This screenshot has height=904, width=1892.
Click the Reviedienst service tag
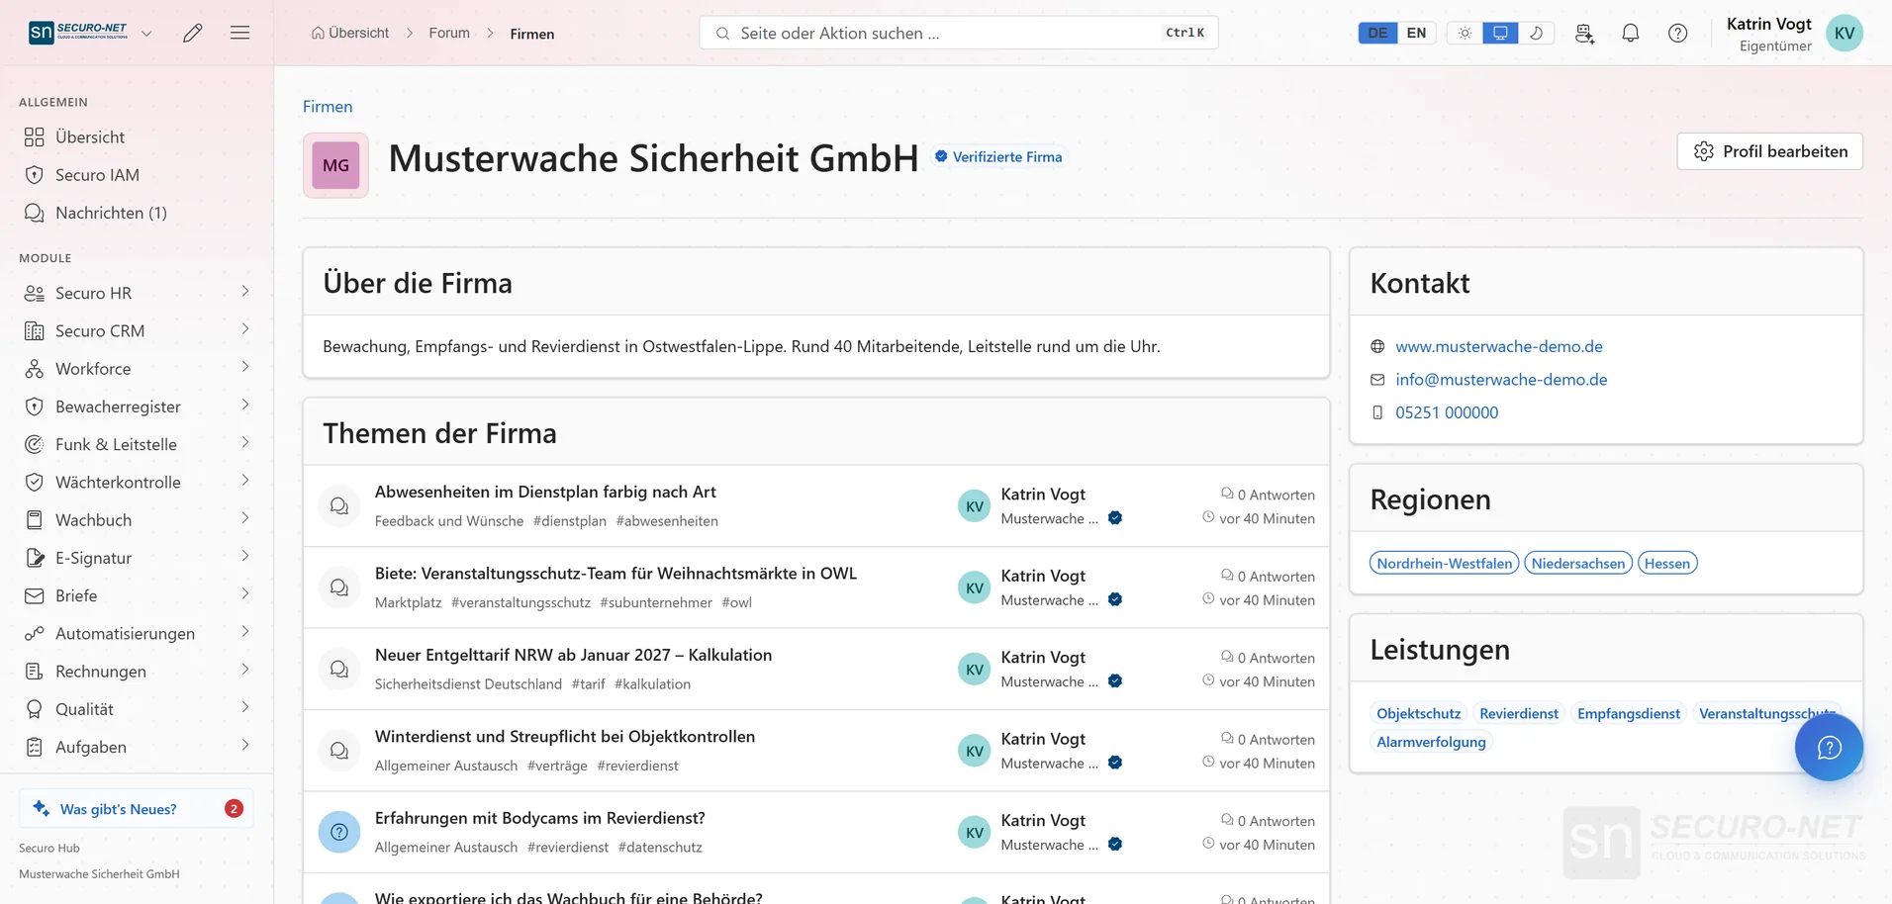(x=1519, y=713)
